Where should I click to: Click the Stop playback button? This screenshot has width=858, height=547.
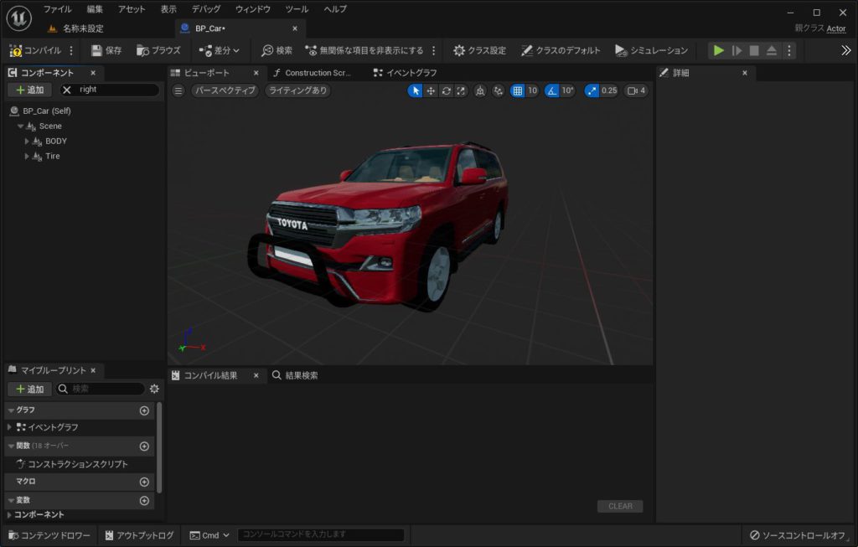click(754, 50)
